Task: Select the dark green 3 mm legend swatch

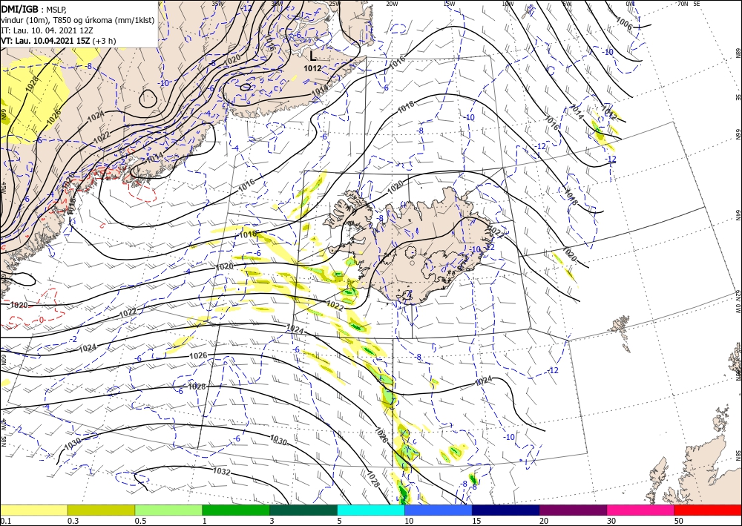Action: tap(303, 510)
